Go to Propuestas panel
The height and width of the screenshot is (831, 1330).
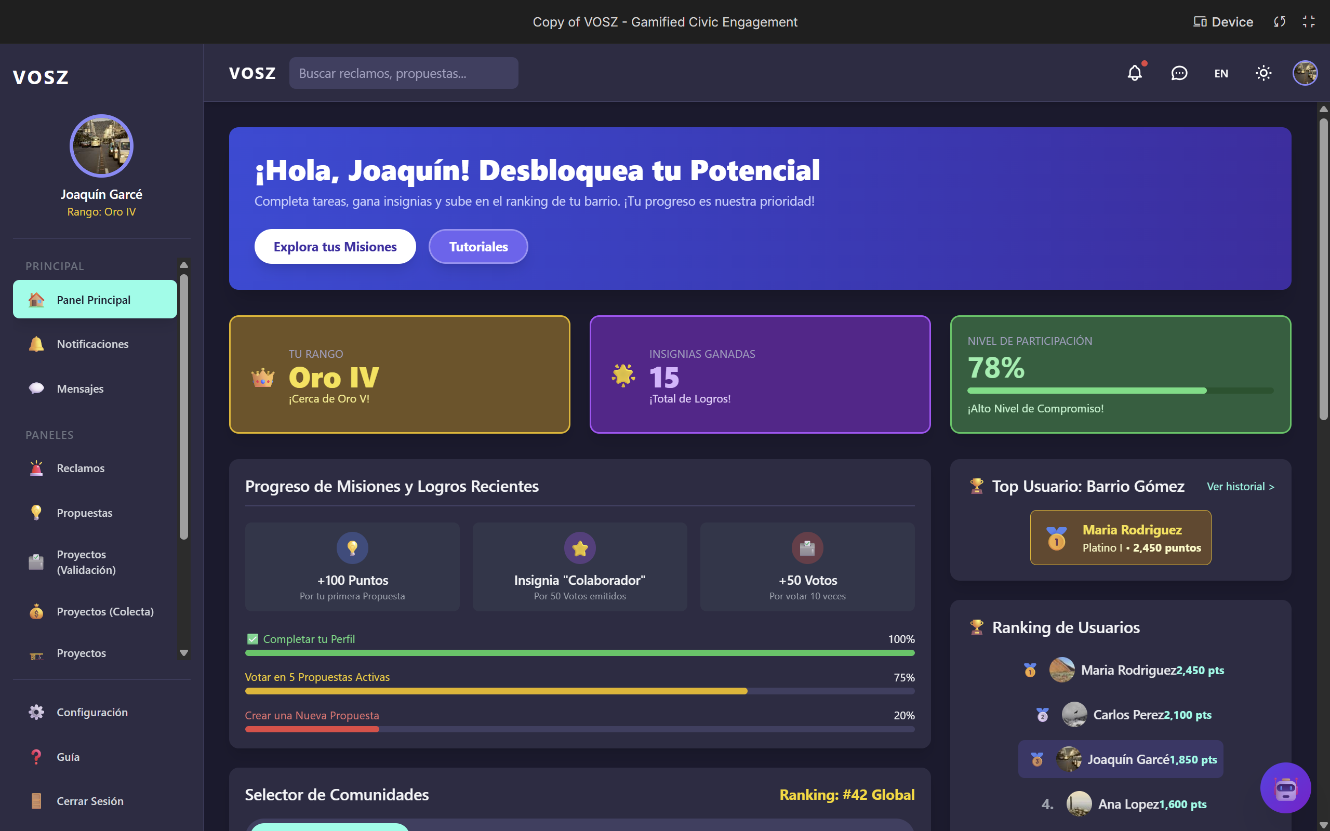coord(95,512)
